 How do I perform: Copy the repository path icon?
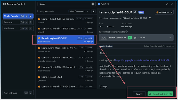pyautogui.click(x=150, y=18)
